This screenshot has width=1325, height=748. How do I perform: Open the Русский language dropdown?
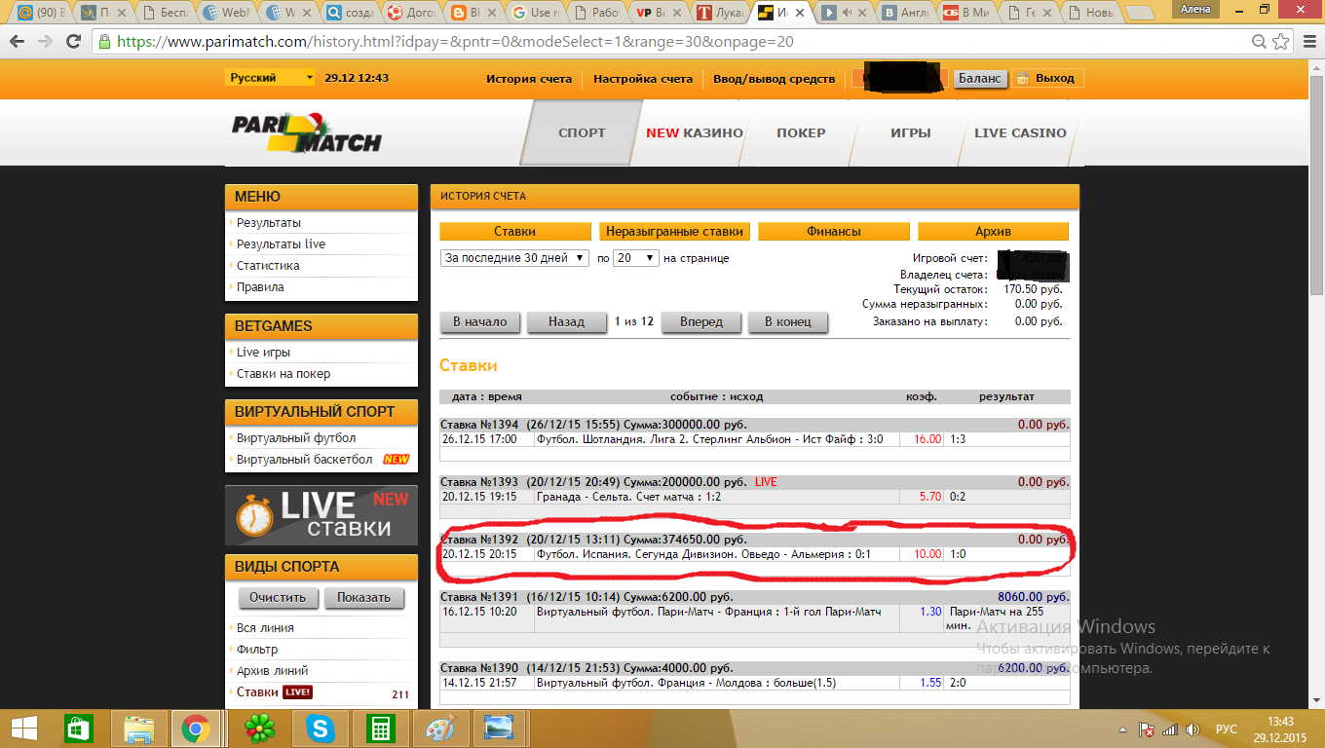click(x=271, y=78)
